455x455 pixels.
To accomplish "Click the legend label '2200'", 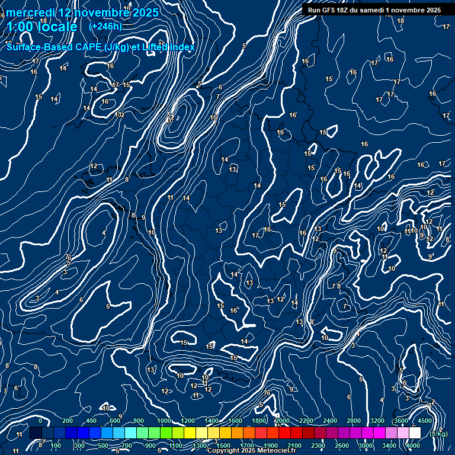I will pos(306,421).
